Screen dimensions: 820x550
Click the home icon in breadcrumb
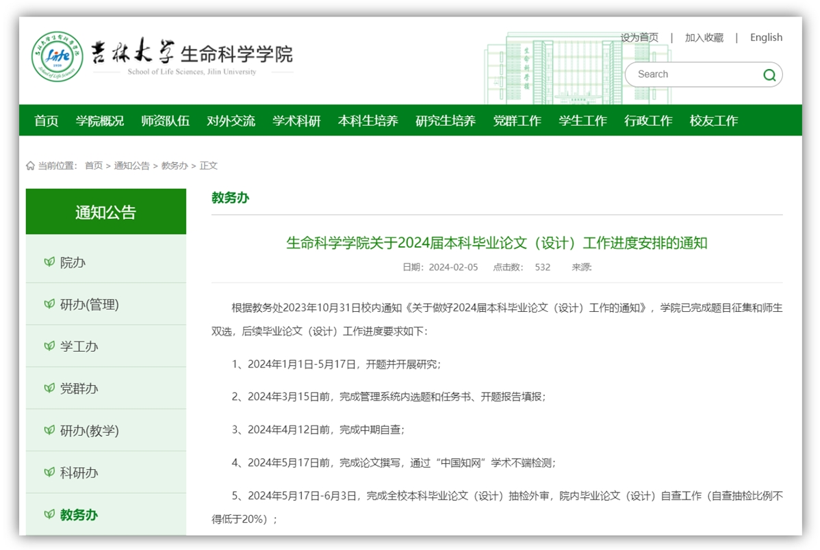click(x=30, y=166)
